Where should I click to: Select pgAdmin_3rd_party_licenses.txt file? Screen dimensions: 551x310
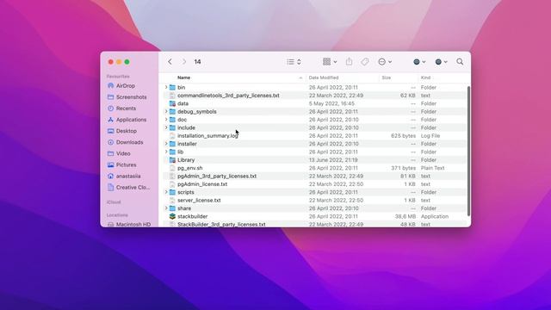click(217, 176)
